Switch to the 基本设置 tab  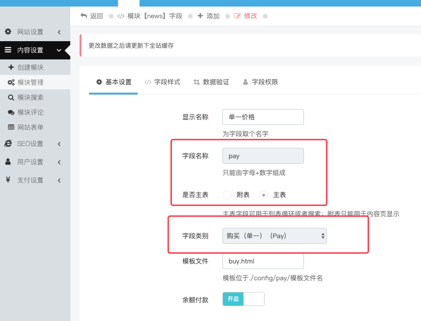(113, 82)
